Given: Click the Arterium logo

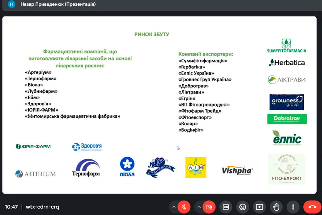Looking at the screenshot, I should pyautogui.click(x=35, y=174).
